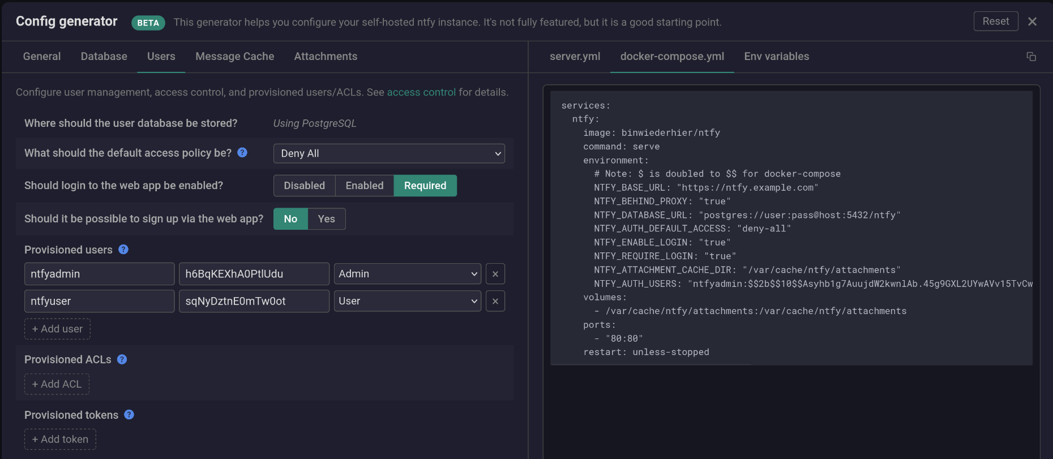This screenshot has width=1053, height=459.
Task: Set web app login to Required
Action: 425,186
